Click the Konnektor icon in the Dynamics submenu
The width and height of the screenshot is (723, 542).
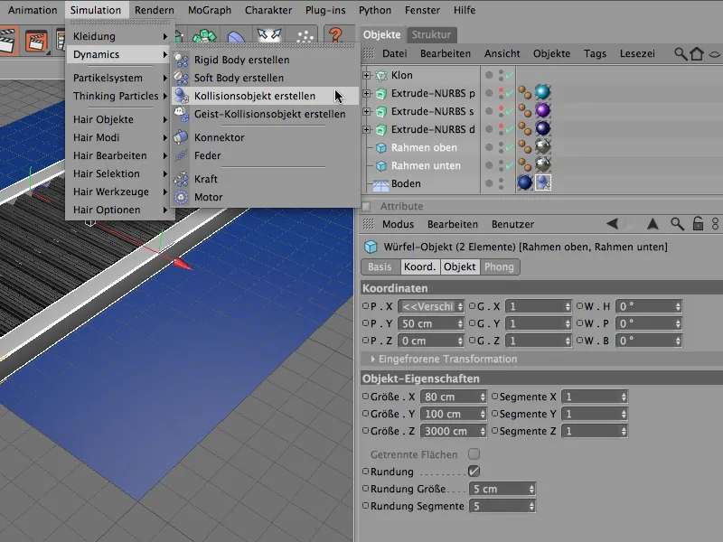tap(180, 137)
